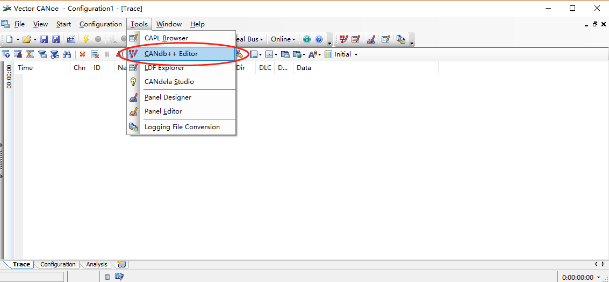Click the DLC column header
Image resolution: width=609 pixels, height=282 pixels.
[x=266, y=68]
